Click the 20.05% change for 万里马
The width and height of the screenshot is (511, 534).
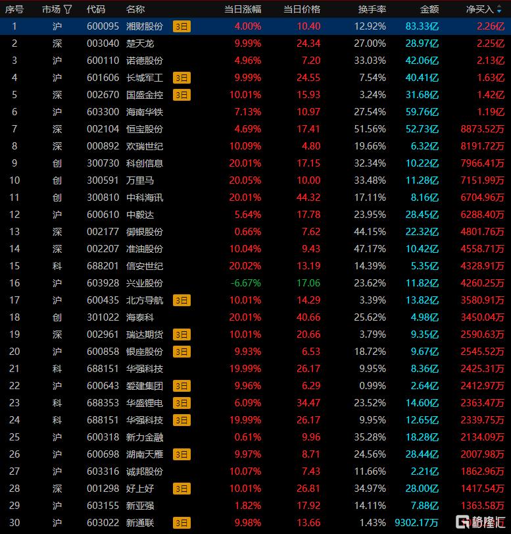click(x=245, y=180)
